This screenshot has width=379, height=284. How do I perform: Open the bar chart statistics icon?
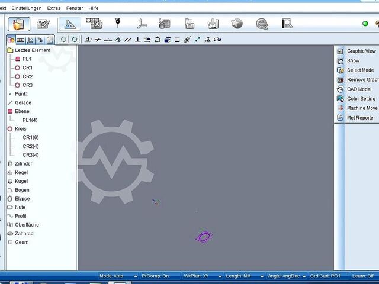pos(213,24)
